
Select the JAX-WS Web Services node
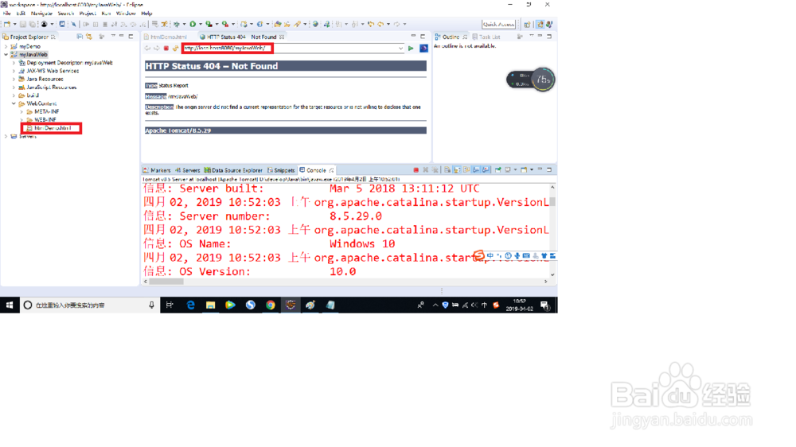tap(49, 71)
